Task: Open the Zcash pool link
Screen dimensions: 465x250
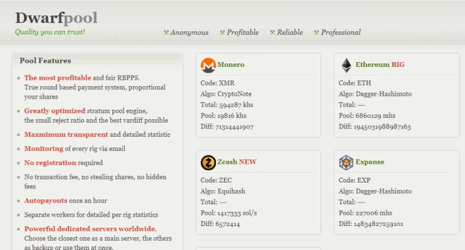Action: [227, 161]
